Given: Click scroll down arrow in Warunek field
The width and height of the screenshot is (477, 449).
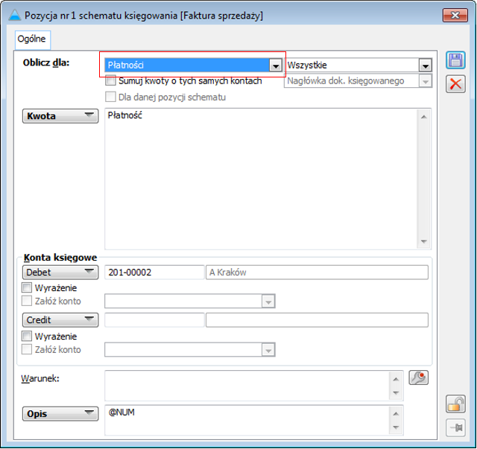Looking at the screenshot, I should 396,392.
